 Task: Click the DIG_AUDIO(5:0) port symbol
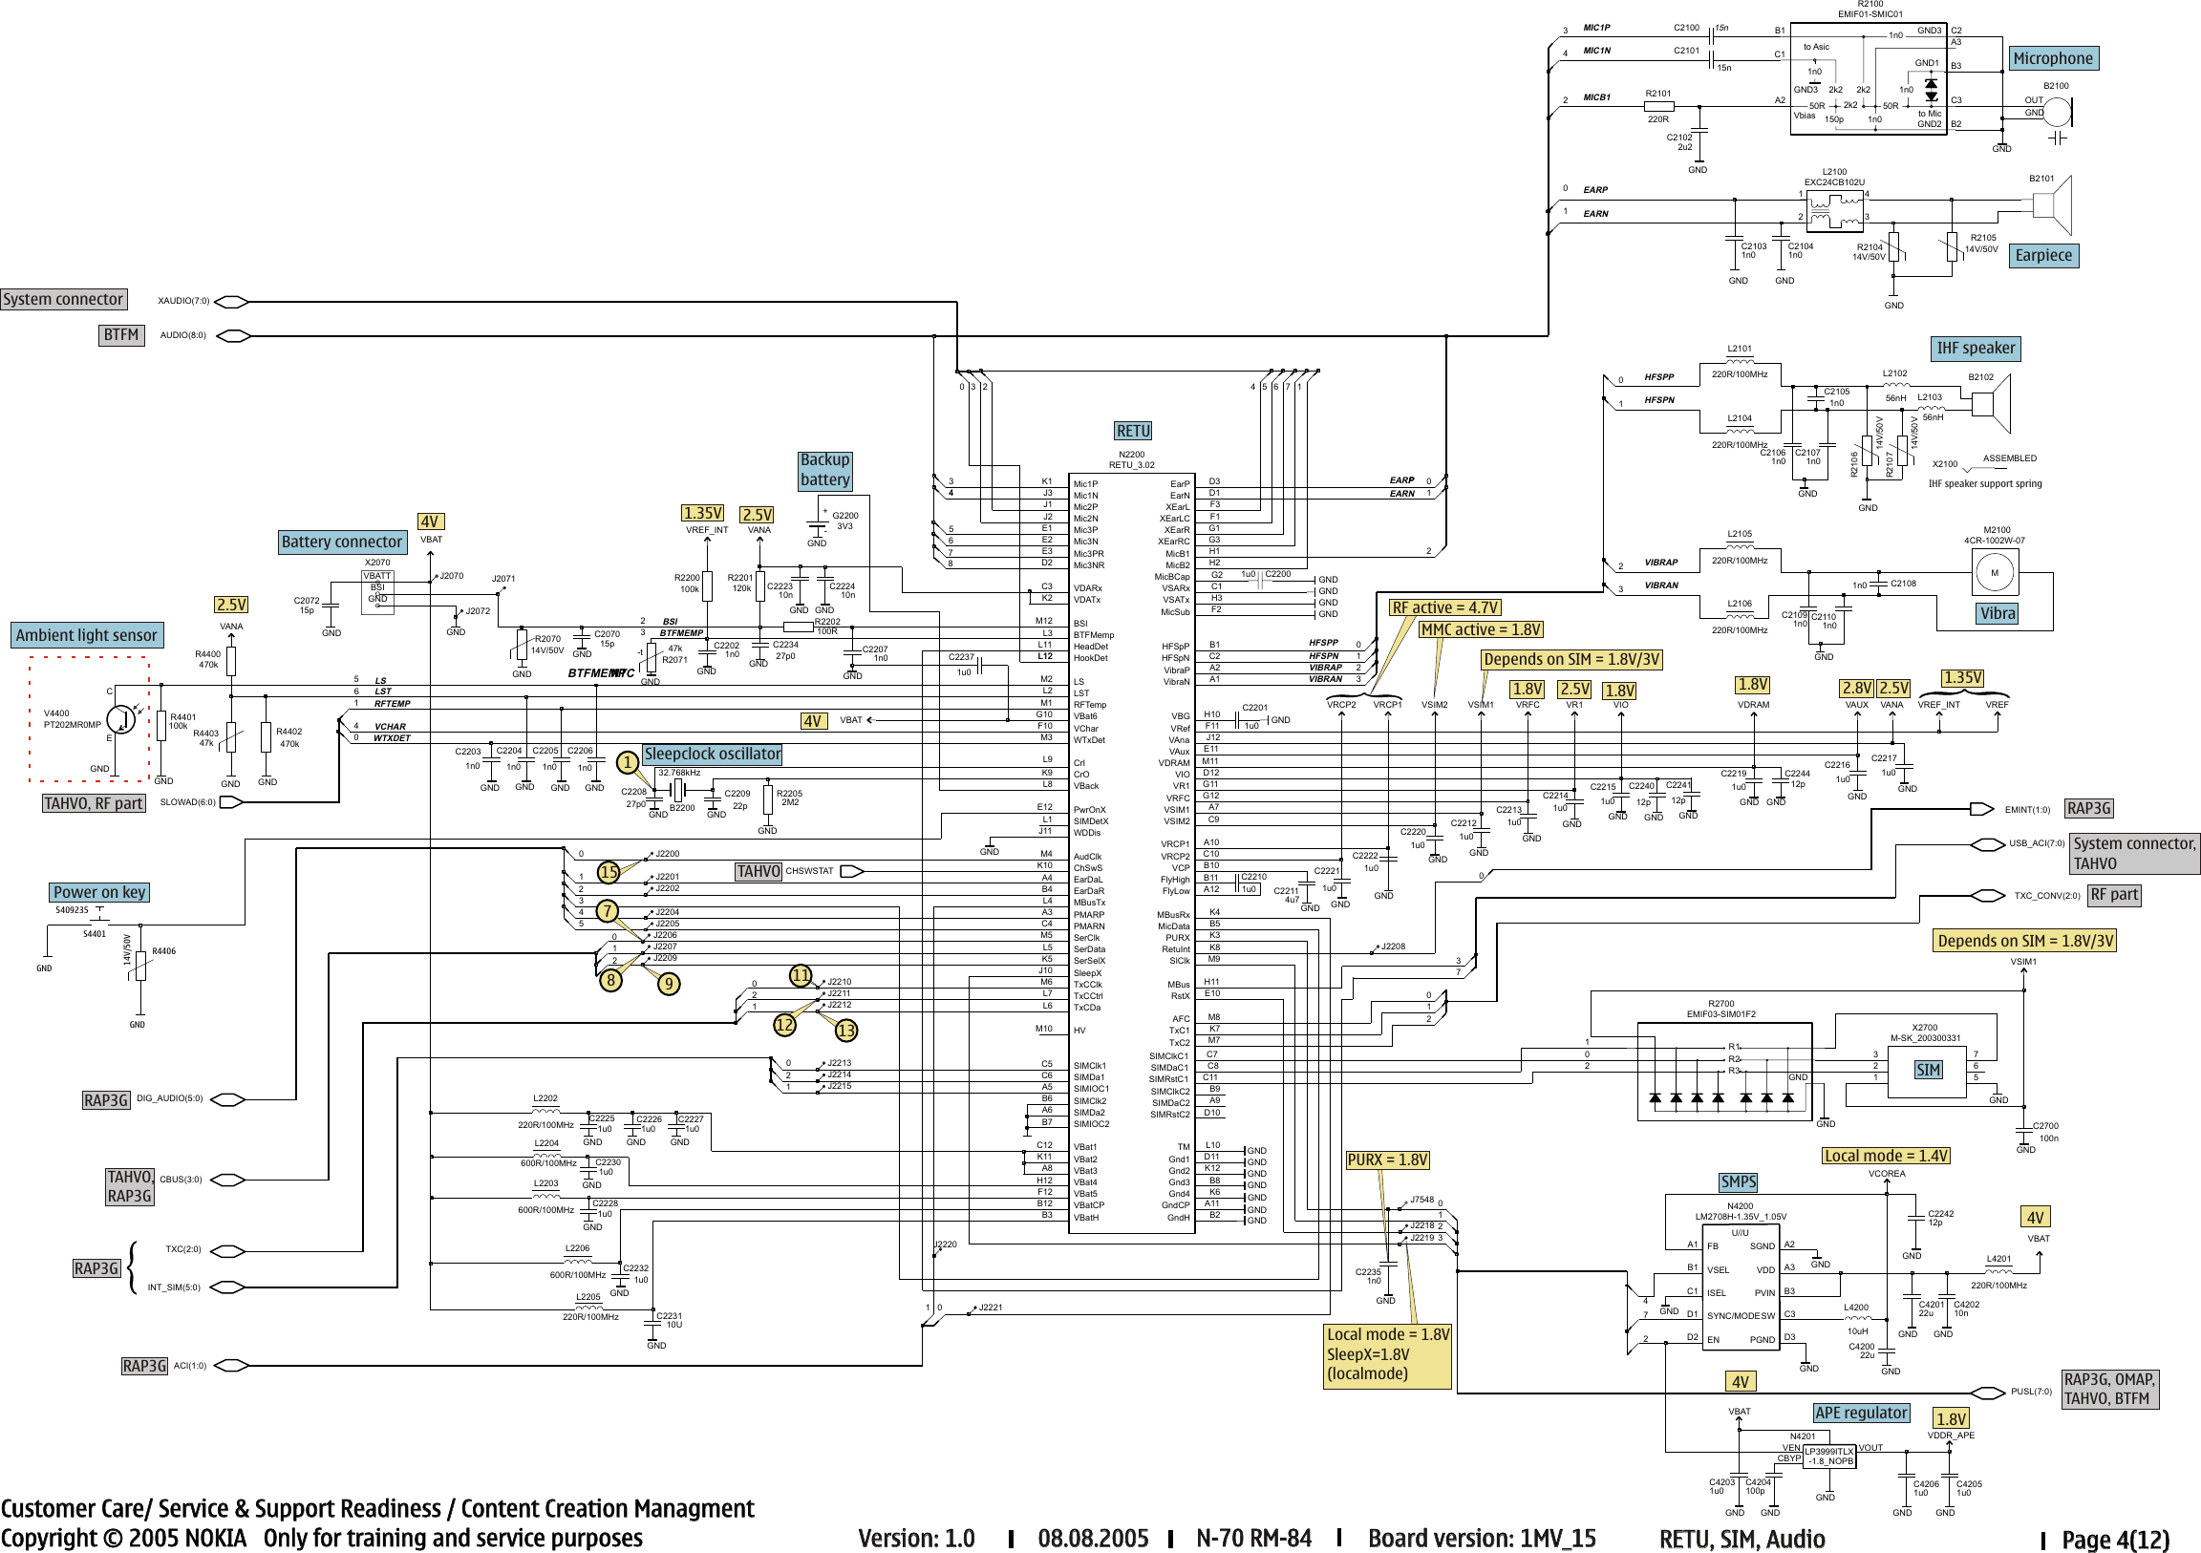pyautogui.click(x=226, y=1099)
